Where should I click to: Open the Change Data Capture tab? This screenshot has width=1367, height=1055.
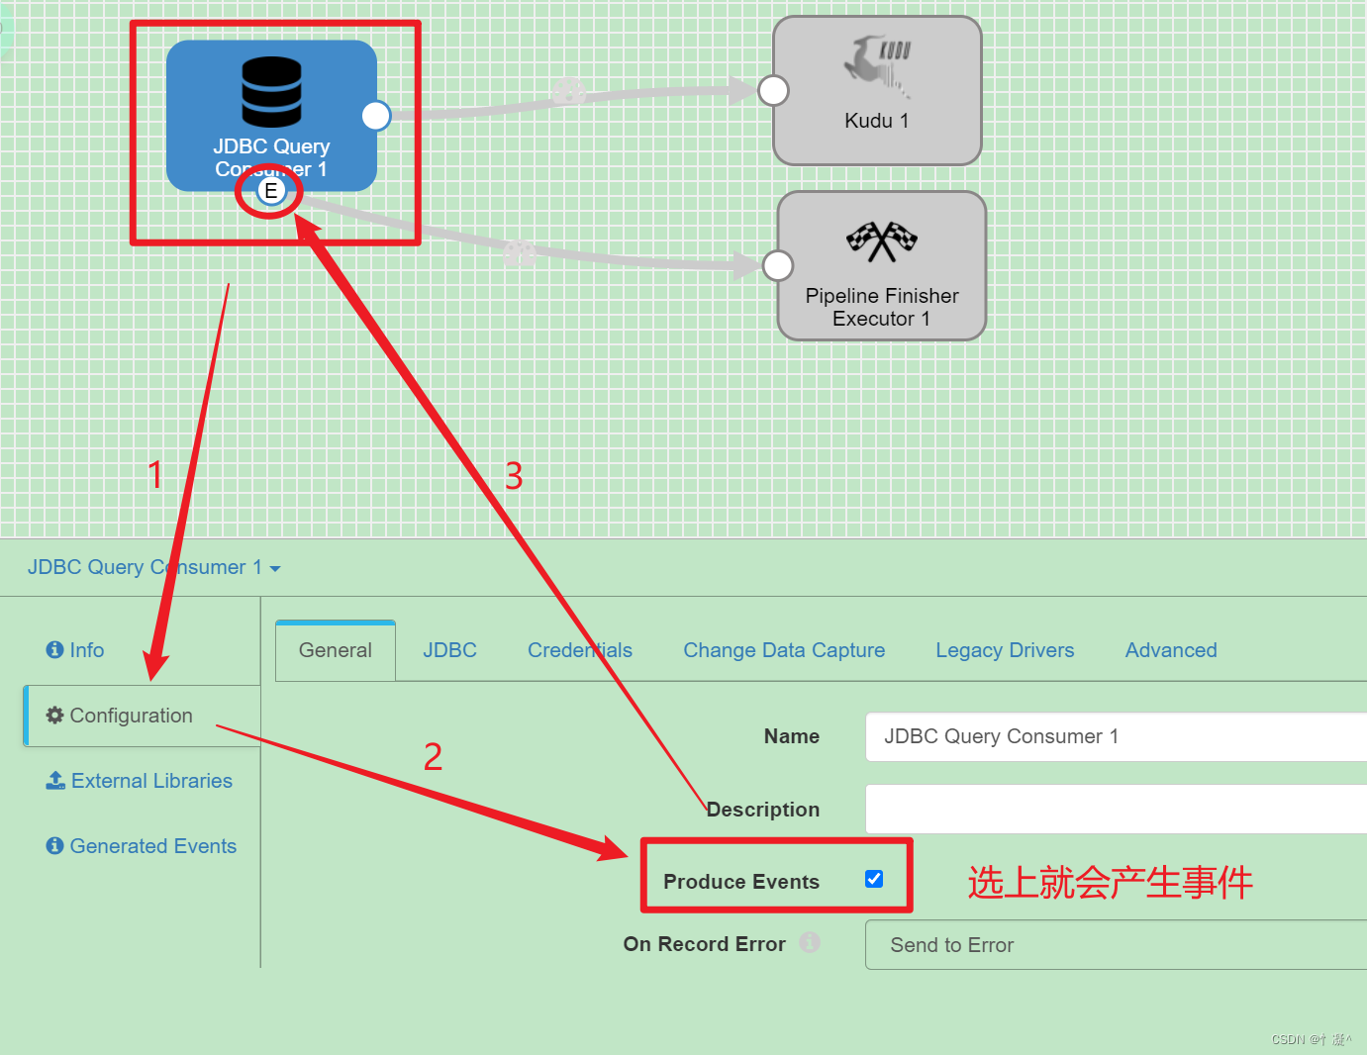pos(784,650)
